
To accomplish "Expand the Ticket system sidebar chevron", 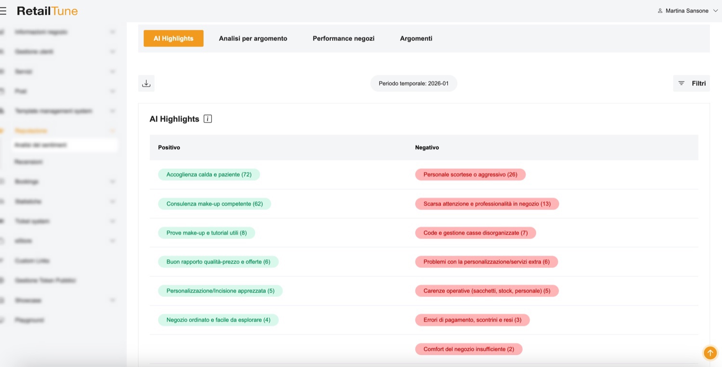I will pyautogui.click(x=112, y=221).
